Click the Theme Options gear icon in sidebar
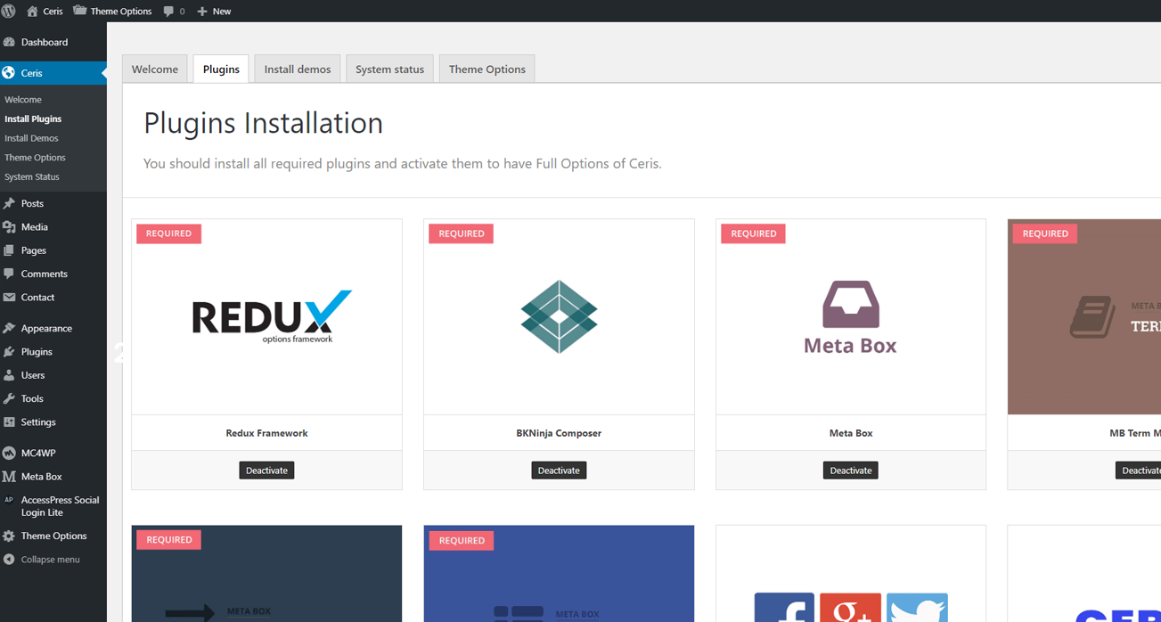Image resolution: width=1161 pixels, height=622 pixels. [x=9, y=536]
